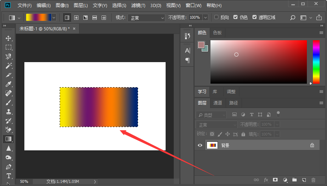Expand gradient picker dropdown arrow
Screen dimensions: 327x186
[54, 18]
